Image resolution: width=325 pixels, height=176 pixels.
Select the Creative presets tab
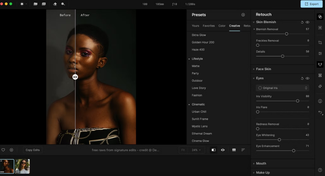tap(234, 26)
